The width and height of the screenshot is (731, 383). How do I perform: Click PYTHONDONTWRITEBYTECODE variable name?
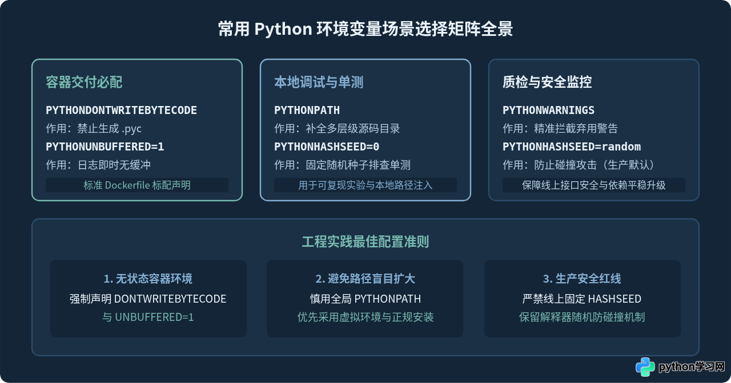click(x=121, y=110)
